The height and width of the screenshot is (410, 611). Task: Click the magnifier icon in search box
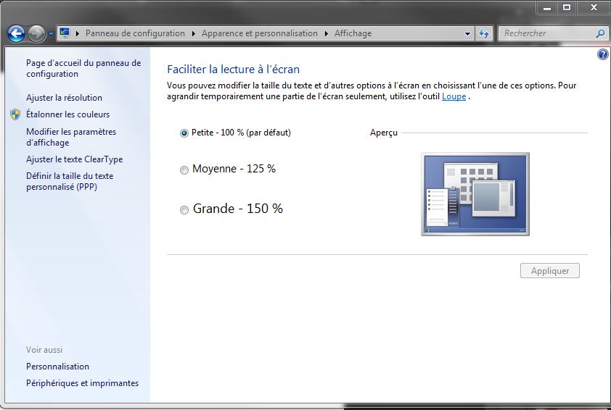point(600,33)
